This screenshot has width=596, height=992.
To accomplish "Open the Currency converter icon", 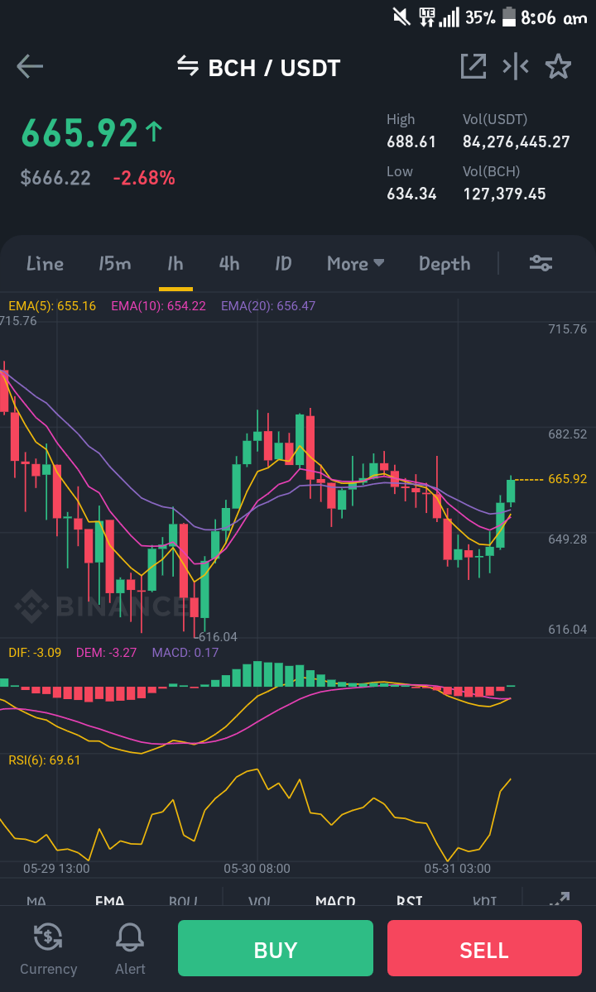I will coord(48,937).
